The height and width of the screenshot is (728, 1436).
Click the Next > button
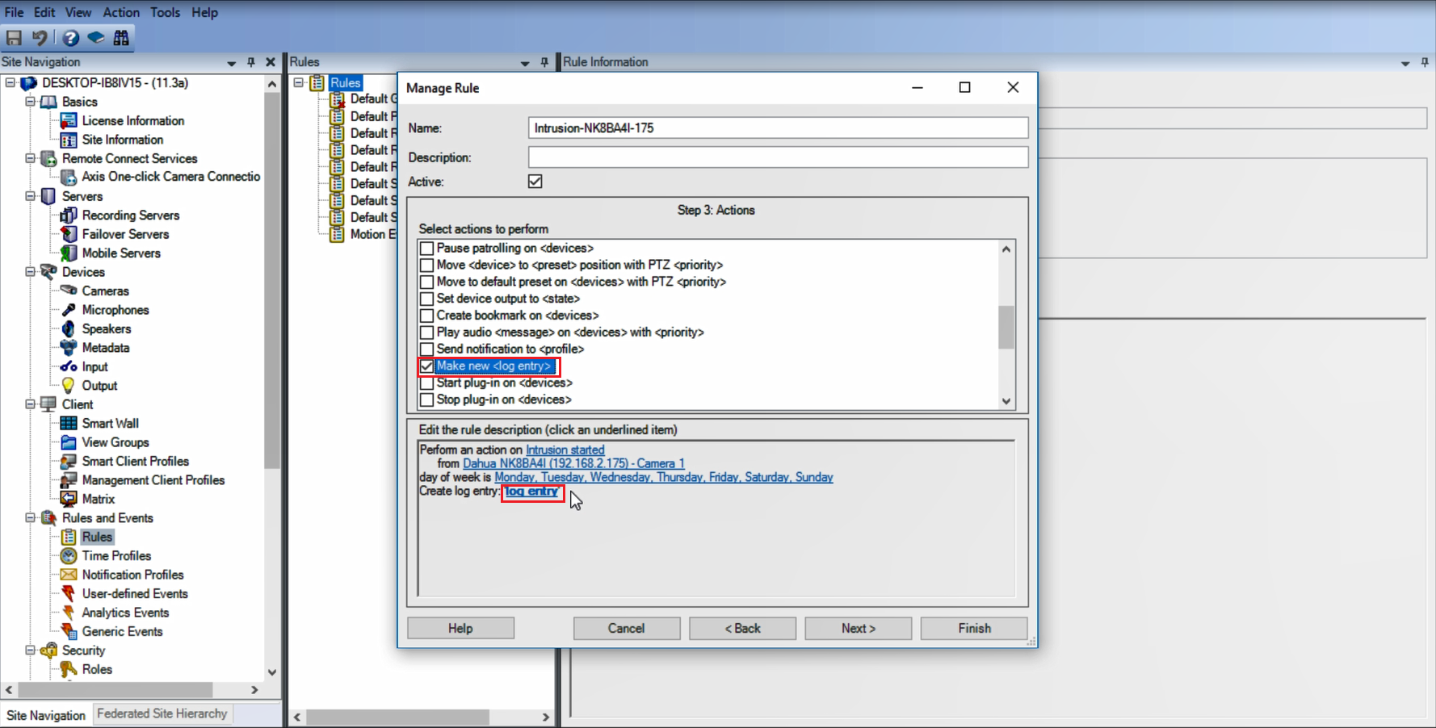pyautogui.click(x=859, y=628)
